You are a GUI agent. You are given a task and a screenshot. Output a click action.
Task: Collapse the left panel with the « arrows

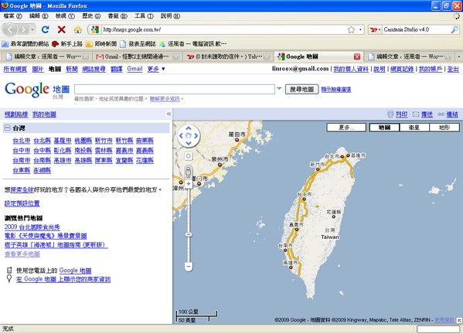click(169, 114)
